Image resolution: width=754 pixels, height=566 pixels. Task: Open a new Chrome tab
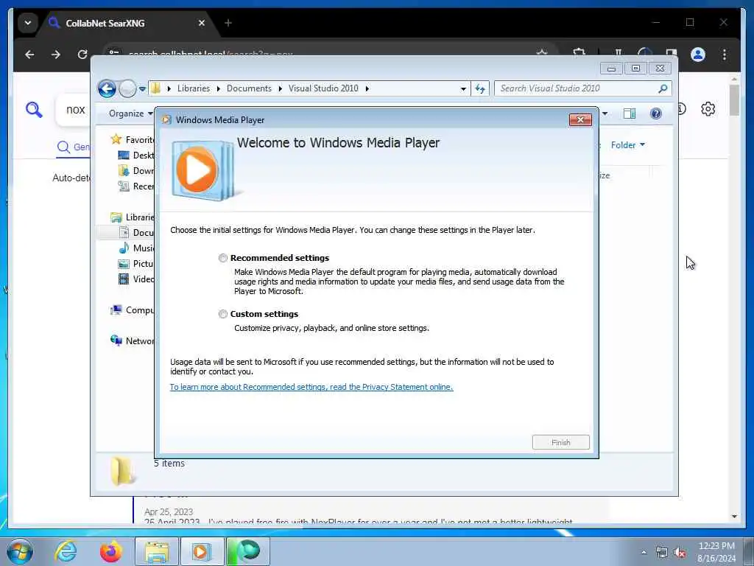(228, 23)
